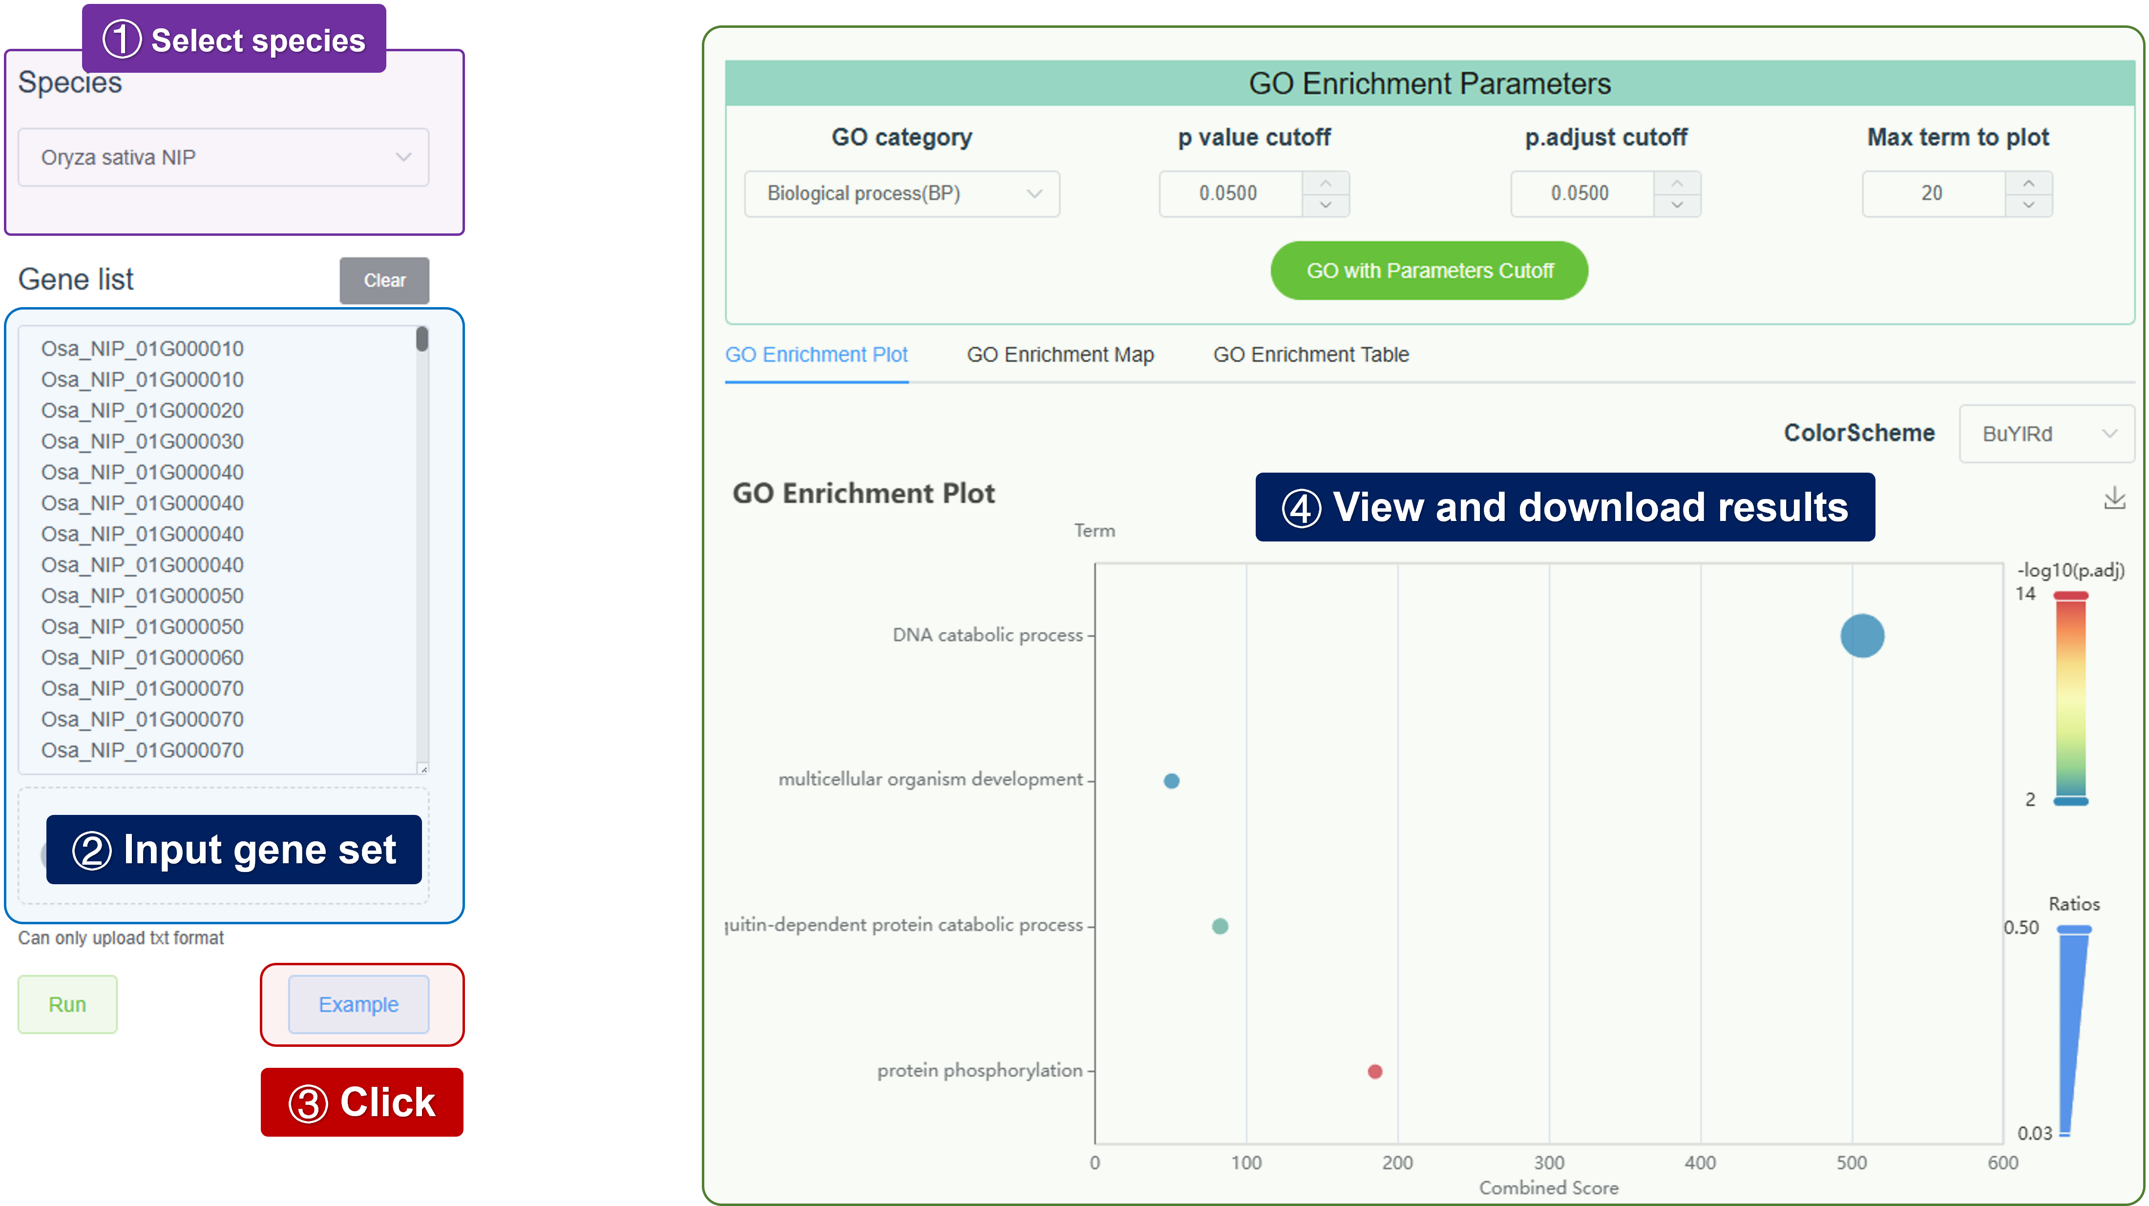Increase the p.adjust cutoff with up arrow
The image size is (2149, 1206).
(x=1677, y=183)
